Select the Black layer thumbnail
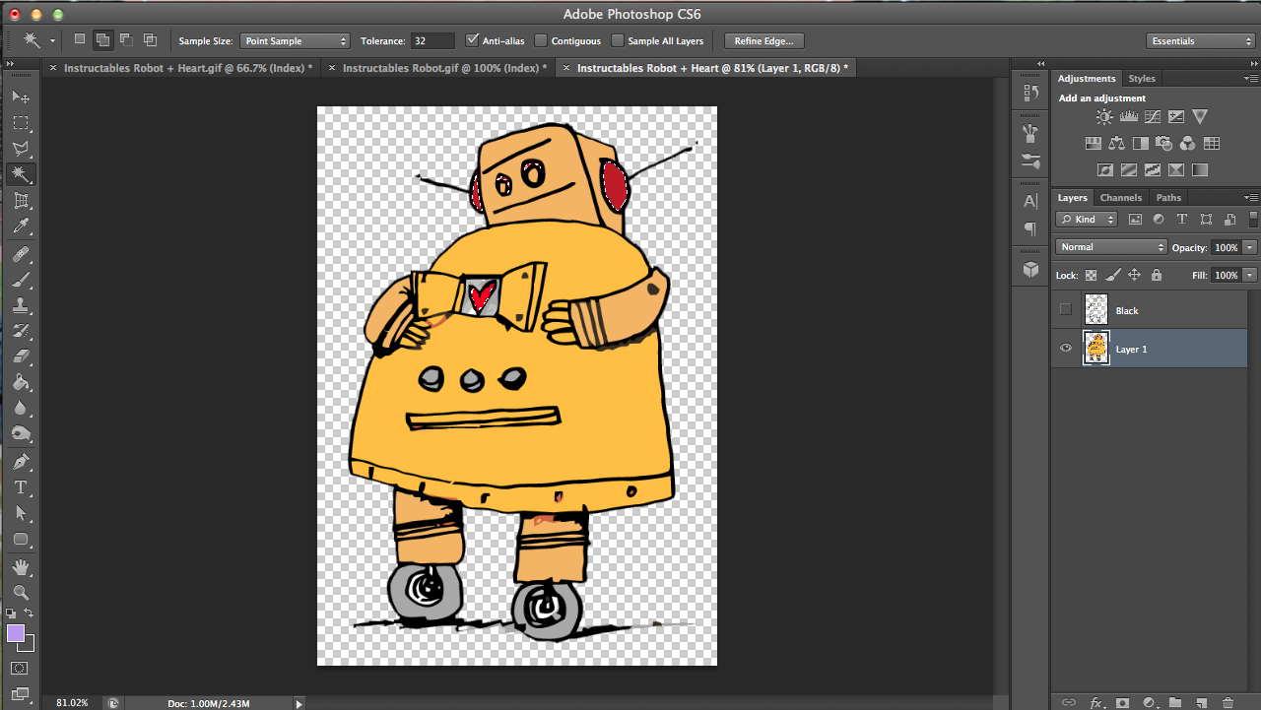The image size is (1261, 710). point(1095,310)
